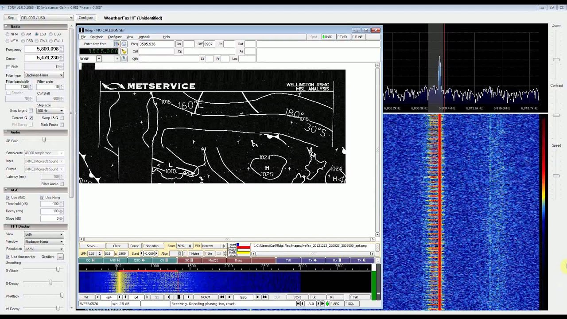This screenshot has width=567, height=319.
Task: Click the Tx macro button with double arrows
Action: click(312, 261)
